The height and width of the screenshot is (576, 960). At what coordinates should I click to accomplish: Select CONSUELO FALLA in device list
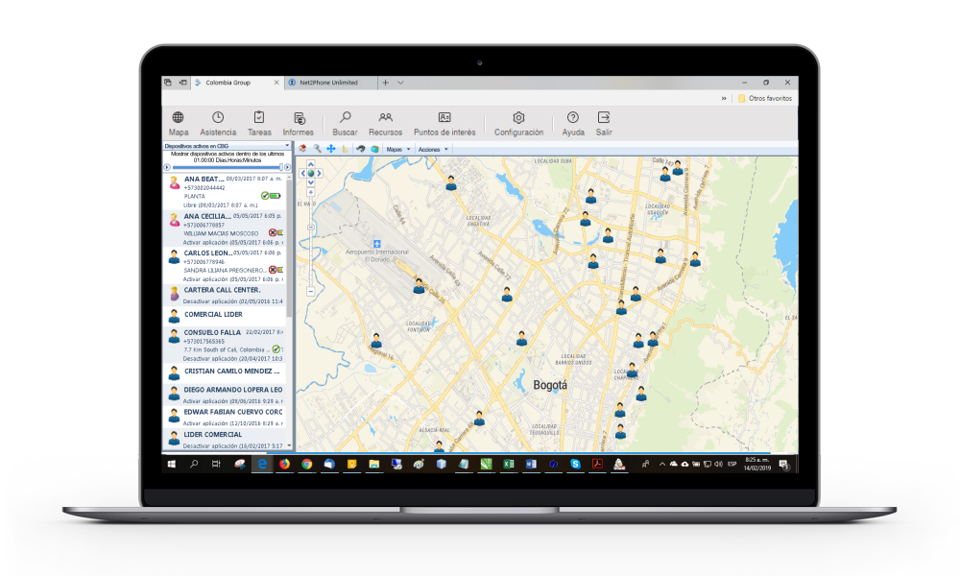pyautogui.click(x=213, y=332)
